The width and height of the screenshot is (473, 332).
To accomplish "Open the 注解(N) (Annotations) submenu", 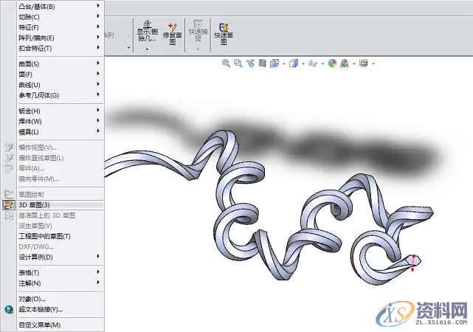I will [60, 283].
